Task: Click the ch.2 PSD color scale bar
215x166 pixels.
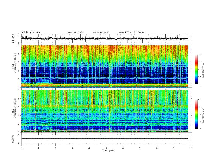Action: (196, 114)
